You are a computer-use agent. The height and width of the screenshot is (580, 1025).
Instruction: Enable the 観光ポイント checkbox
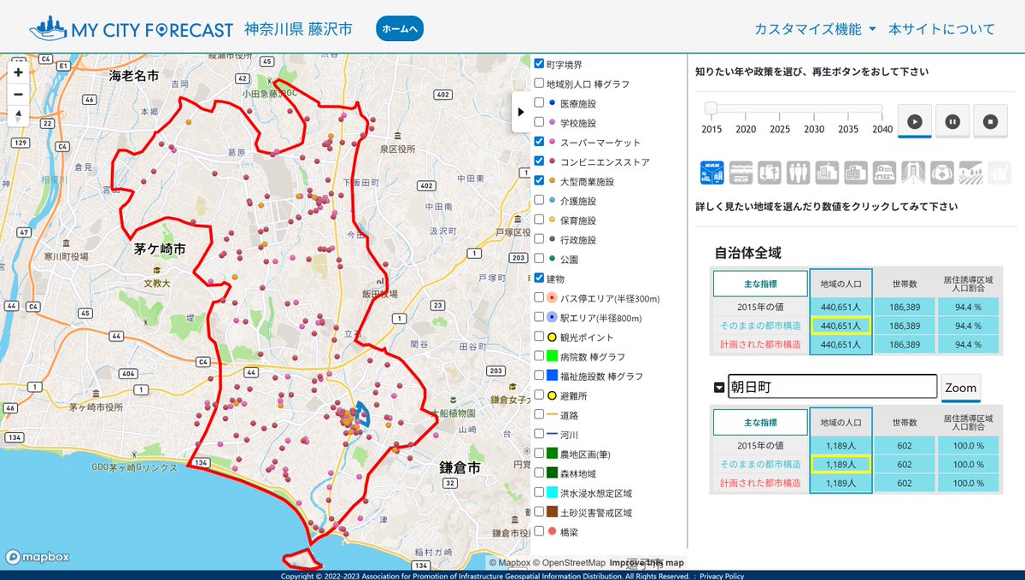click(539, 337)
